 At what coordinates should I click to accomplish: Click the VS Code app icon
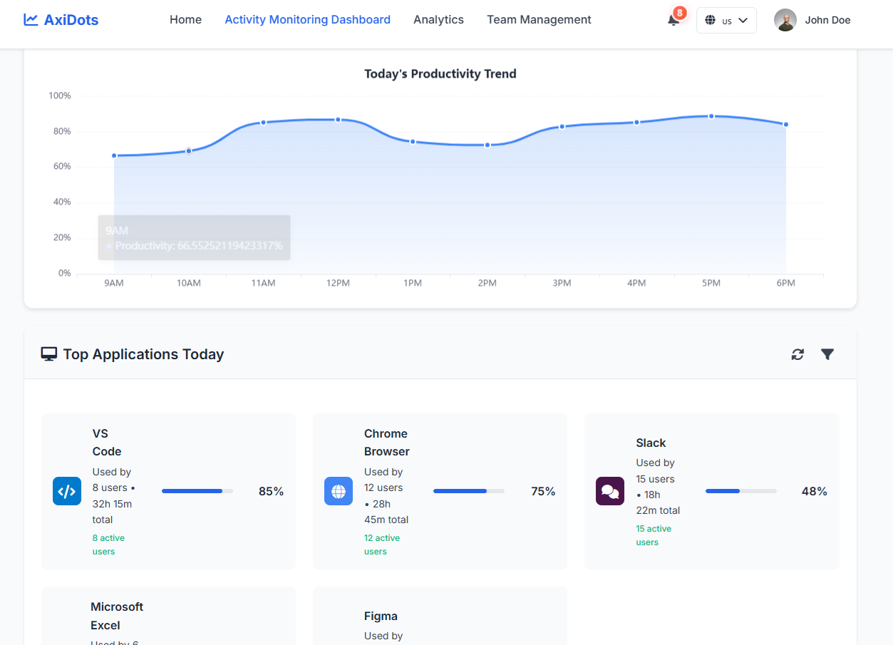tap(67, 491)
